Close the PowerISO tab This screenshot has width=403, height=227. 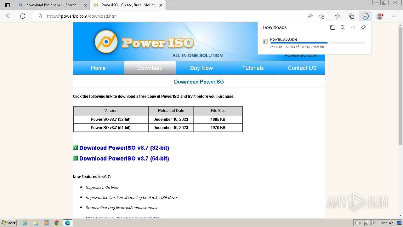161,5
